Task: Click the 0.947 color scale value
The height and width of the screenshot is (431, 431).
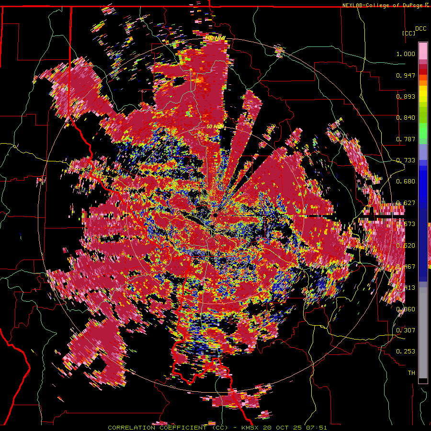Action: 406,75
